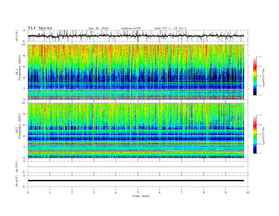Click the ch.1 PSD color scale bar
This screenshot has width=279, height=216.
[x=255, y=76]
